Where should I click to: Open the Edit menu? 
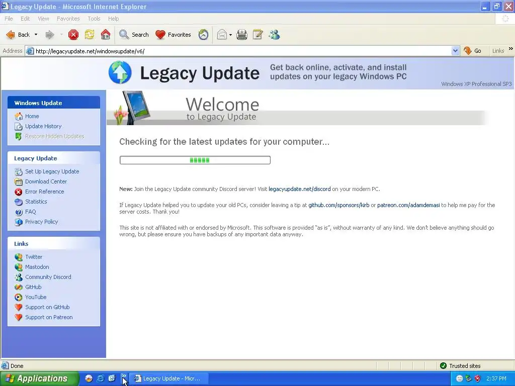tap(25, 19)
